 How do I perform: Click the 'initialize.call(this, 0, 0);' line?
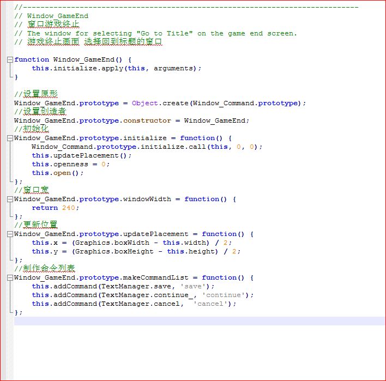(147, 147)
